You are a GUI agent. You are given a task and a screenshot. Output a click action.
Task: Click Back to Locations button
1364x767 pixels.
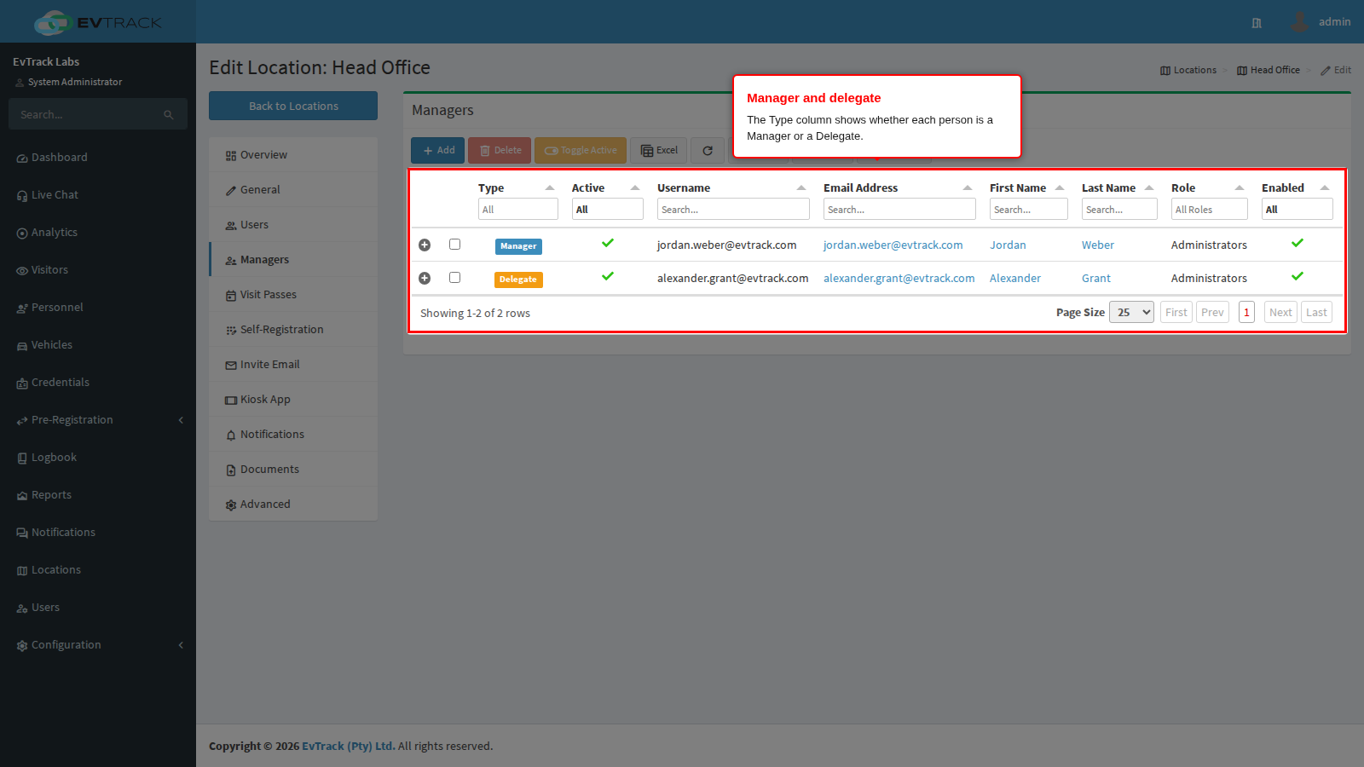(x=293, y=106)
